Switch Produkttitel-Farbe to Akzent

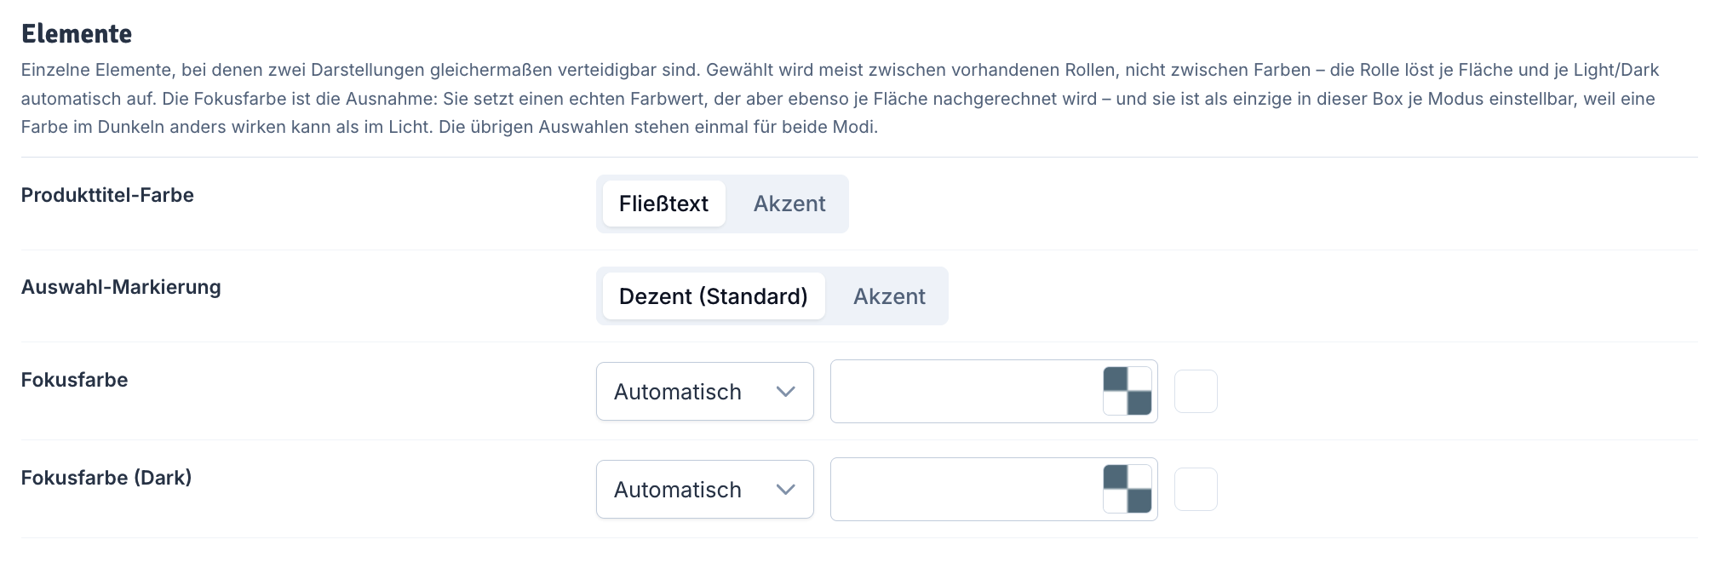pos(789,204)
